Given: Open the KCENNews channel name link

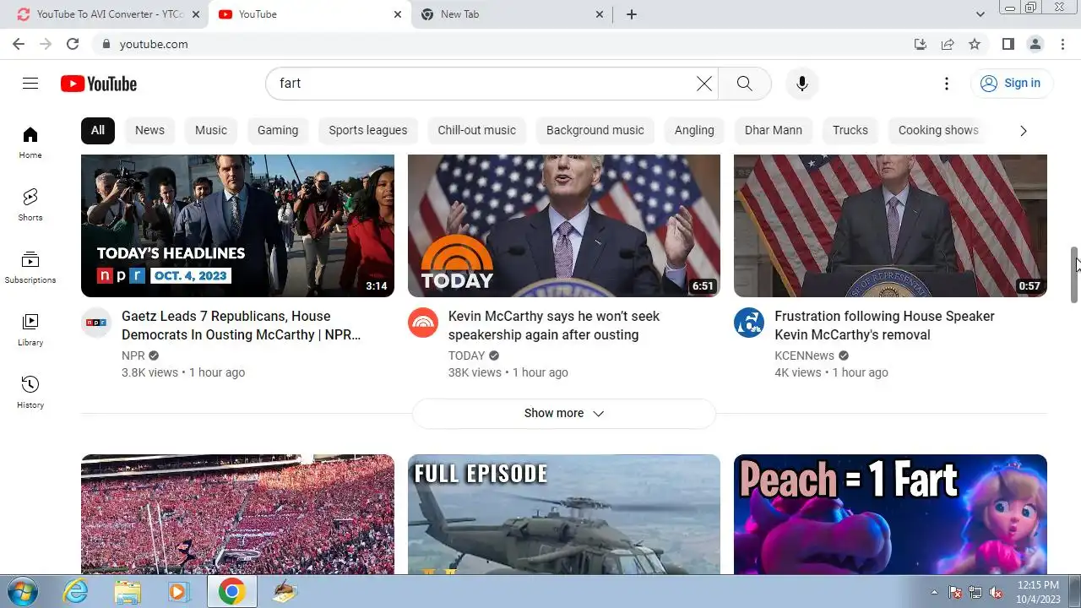Looking at the screenshot, I should click(804, 356).
